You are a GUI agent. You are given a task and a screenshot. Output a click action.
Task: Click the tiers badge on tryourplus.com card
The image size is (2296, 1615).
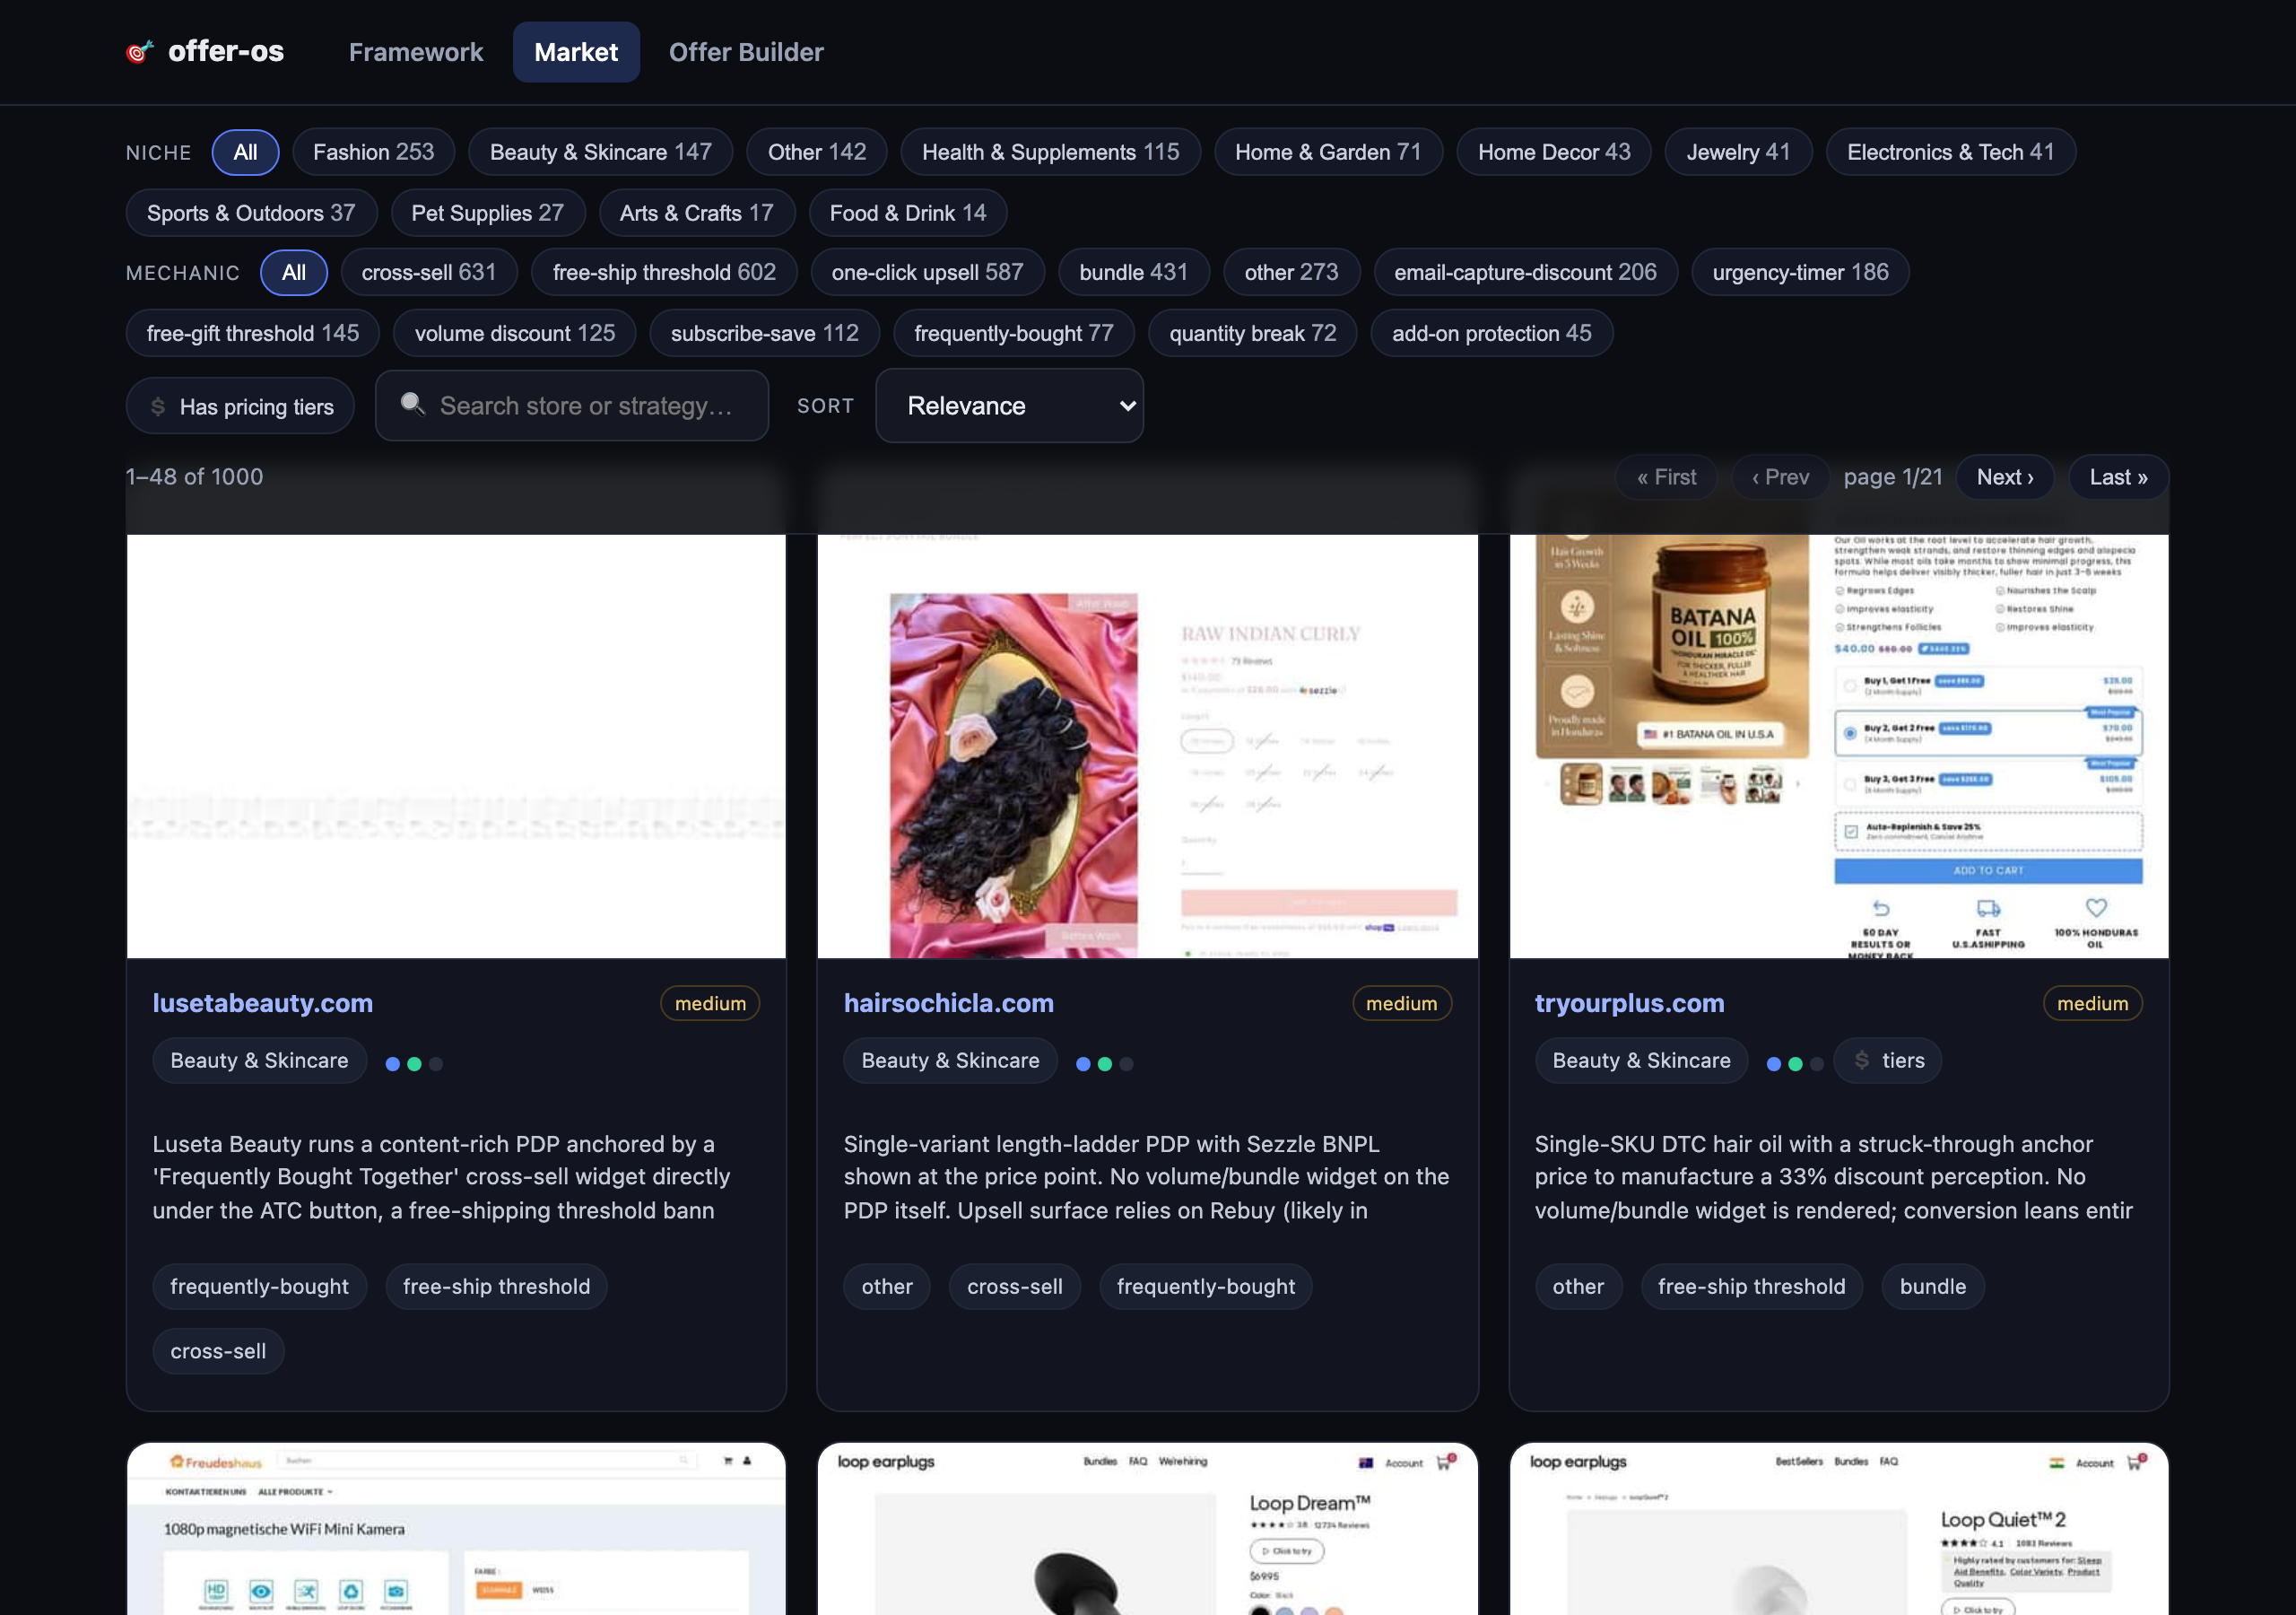[1888, 1061]
